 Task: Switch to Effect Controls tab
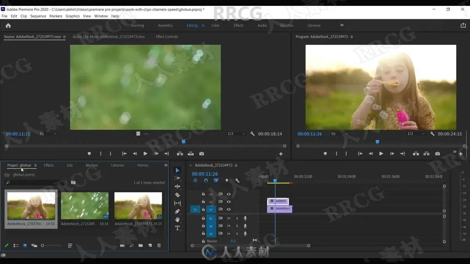[167, 37]
